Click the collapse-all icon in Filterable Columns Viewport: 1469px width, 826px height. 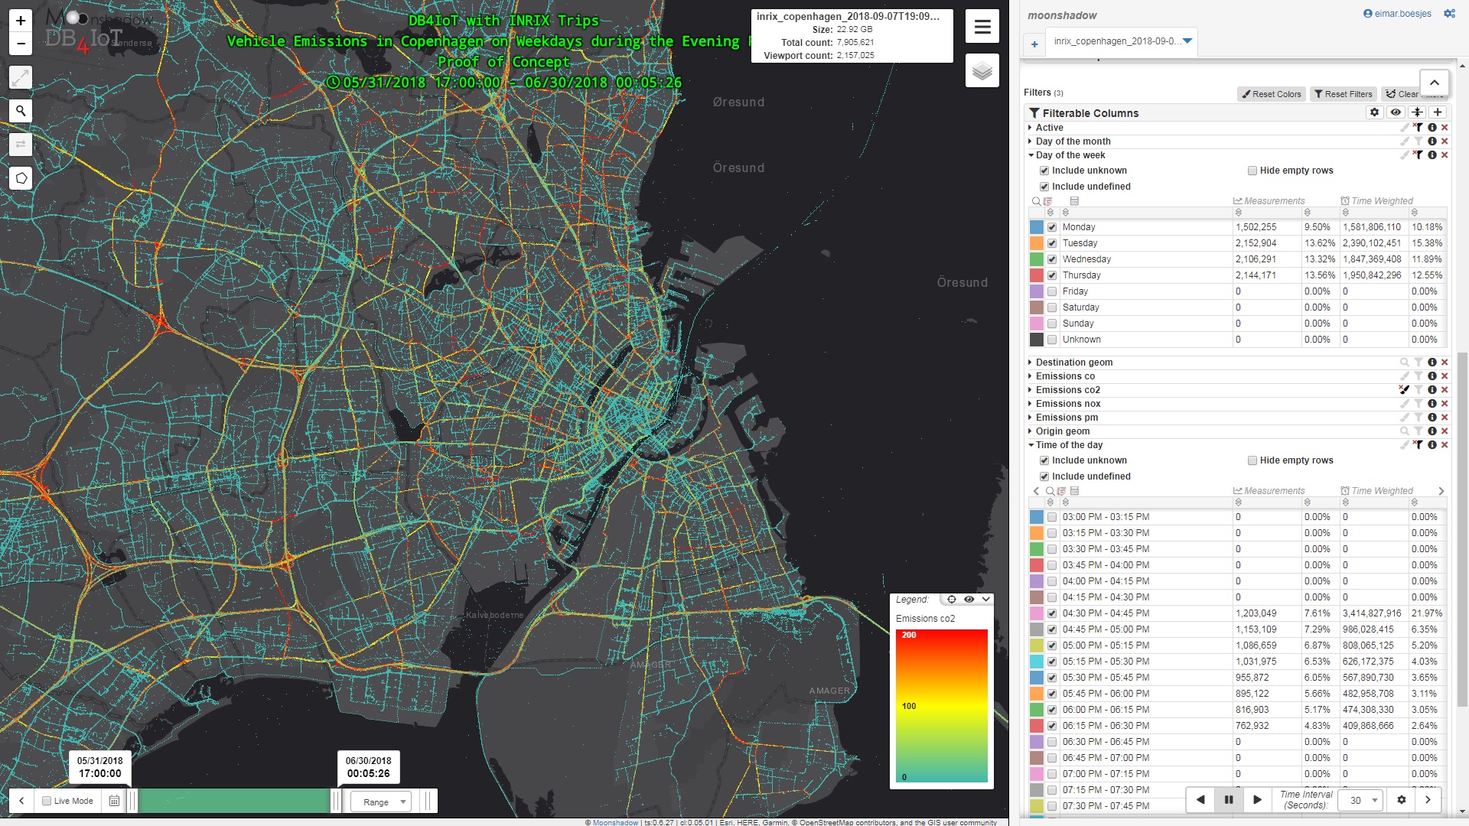[1417, 112]
